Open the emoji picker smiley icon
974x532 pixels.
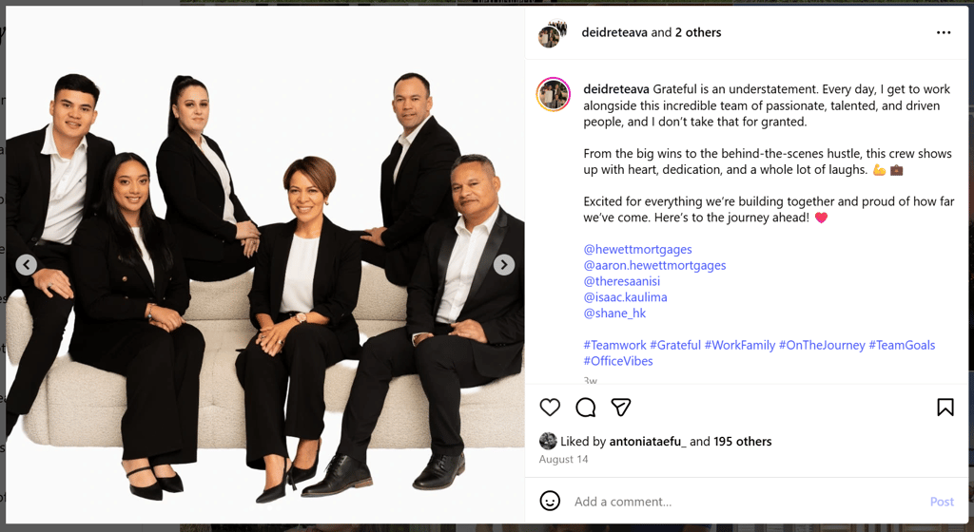click(x=550, y=501)
